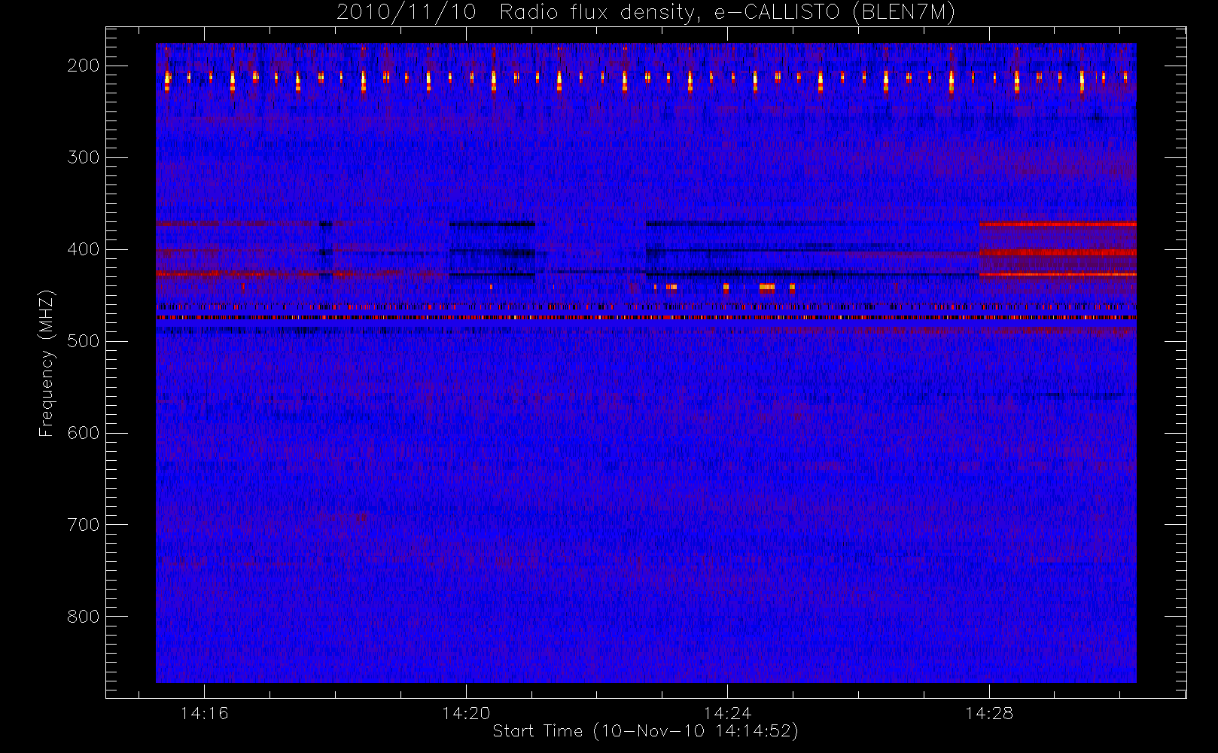Click the 400 frequency tick label
Screen dimensions: 1218x753
point(84,249)
